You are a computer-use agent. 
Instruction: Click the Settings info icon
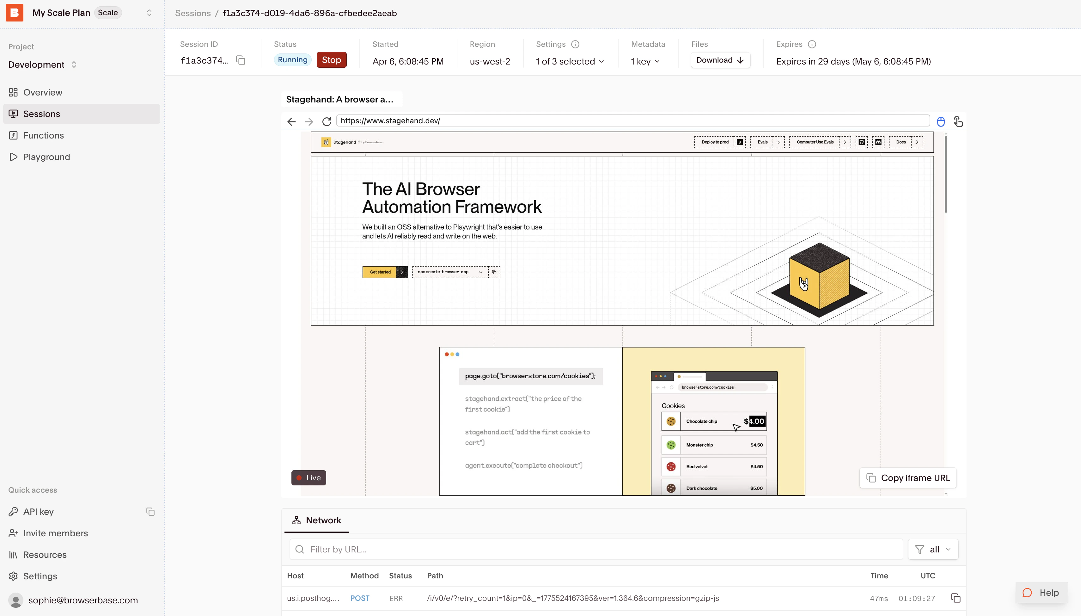click(x=575, y=44)
